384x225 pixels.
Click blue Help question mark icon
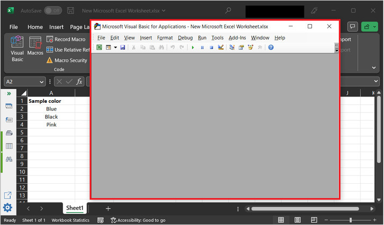271,47
